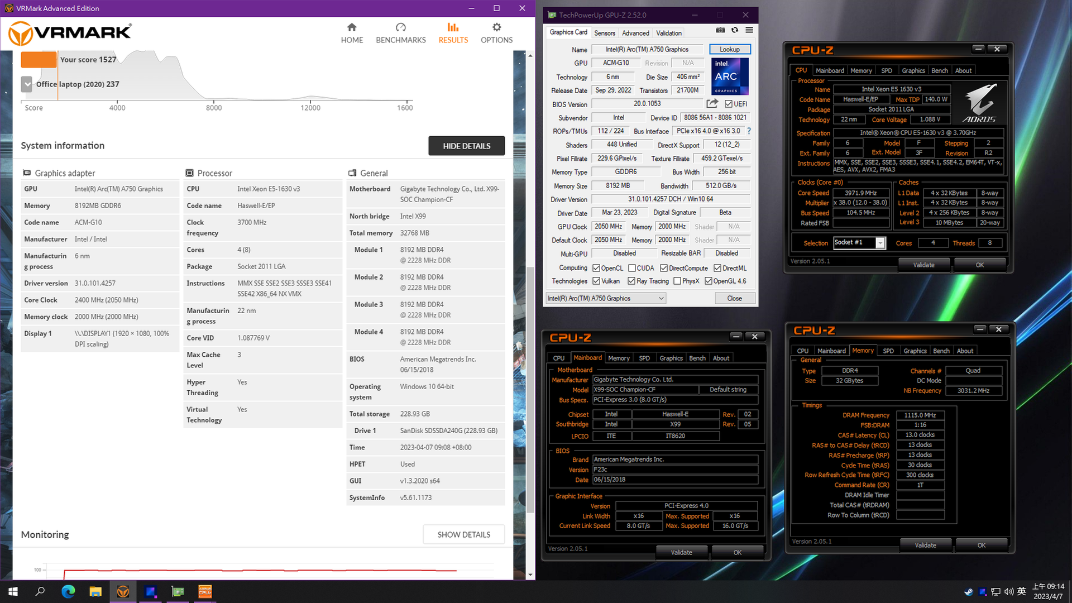Open VRMark RESULTS section
This screenshot has height=603, width=1072.
(453, 33)
